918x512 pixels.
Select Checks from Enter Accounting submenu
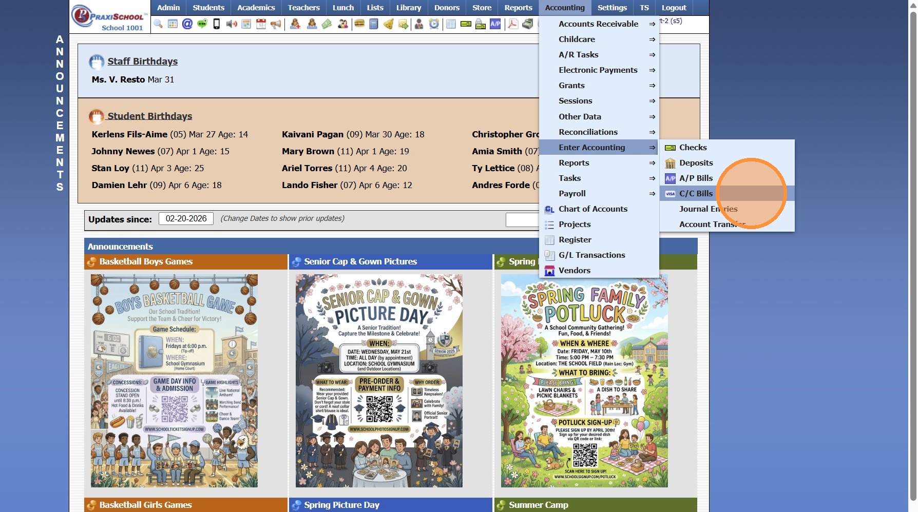click(x=727, y=148)
